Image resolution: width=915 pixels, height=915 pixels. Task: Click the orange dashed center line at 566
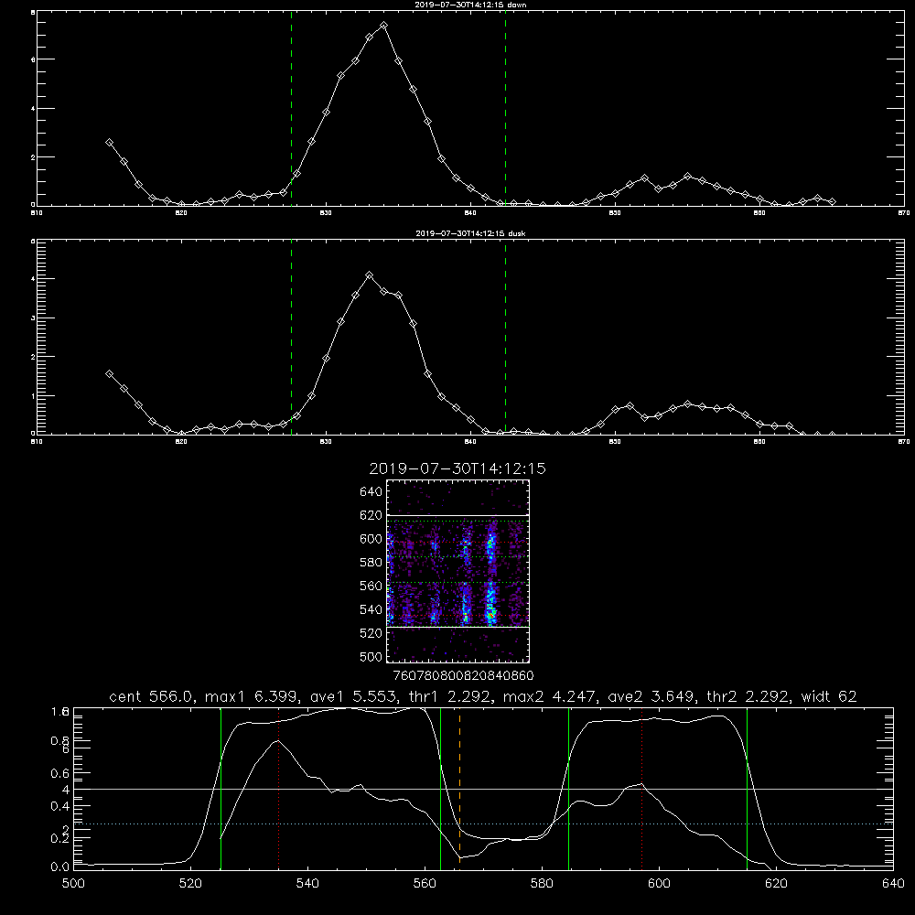click(x=460, y=789)
